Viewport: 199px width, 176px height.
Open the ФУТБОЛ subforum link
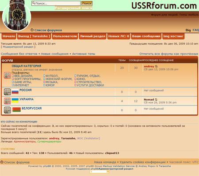pyautogui.click(x=51, y=76)
